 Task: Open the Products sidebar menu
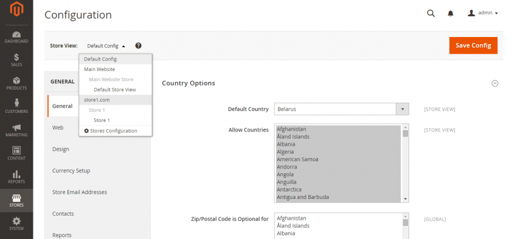[x=17, y=84]
